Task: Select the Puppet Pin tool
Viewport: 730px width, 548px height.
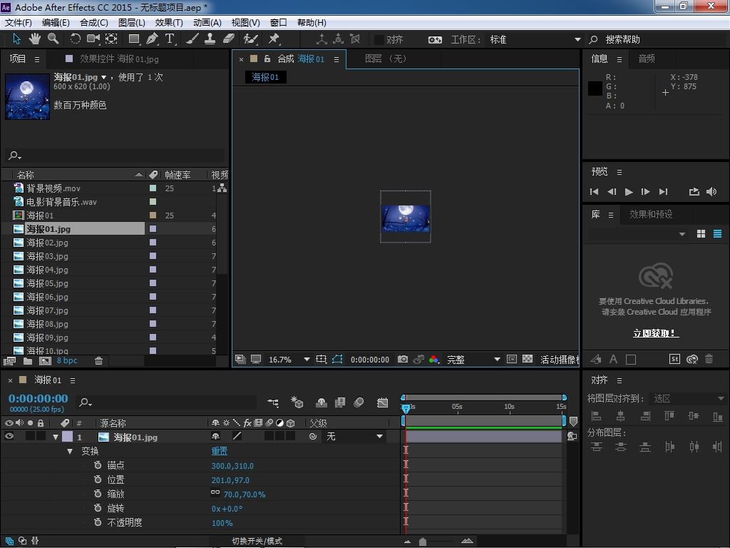Action: point(274,39)
